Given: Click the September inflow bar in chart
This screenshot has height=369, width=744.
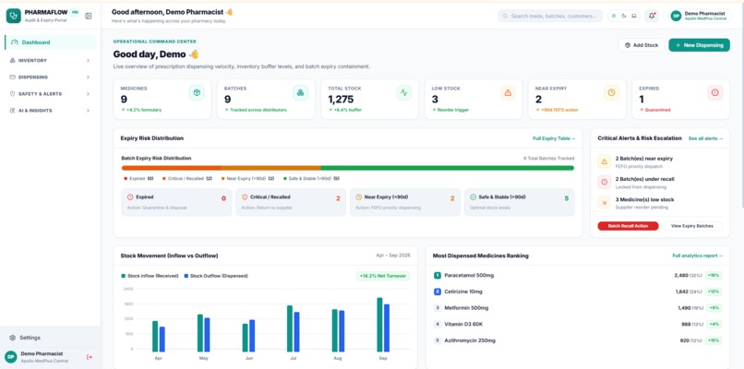Looking at the screenshot, I should 379,325.
